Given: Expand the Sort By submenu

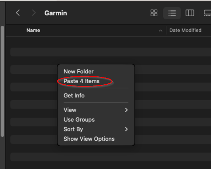Looking at the screenshot, I should coord(96,129).
